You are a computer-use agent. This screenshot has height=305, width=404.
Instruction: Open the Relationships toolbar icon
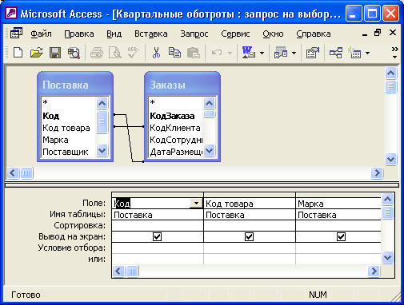[336, 53]
